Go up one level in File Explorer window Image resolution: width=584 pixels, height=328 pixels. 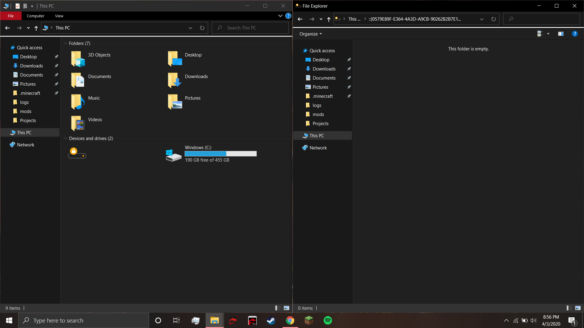[x=329, y=19]
